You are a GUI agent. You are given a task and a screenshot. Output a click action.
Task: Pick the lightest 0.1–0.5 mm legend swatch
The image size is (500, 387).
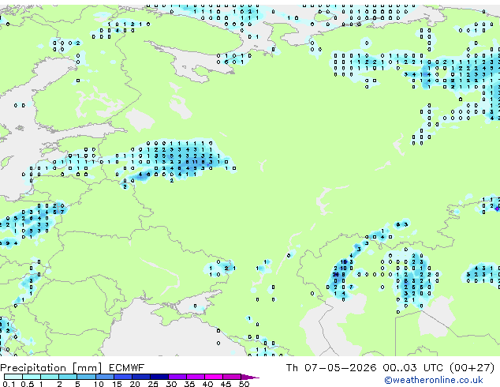pos(13,377)
